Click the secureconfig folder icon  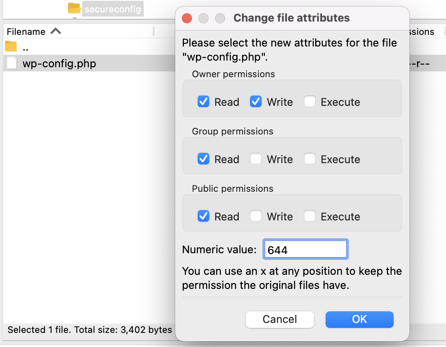point(74,8)
